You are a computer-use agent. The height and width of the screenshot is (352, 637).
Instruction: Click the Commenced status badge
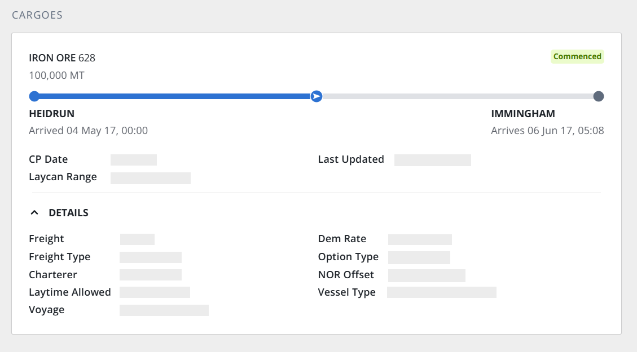(x=577, y=56)
